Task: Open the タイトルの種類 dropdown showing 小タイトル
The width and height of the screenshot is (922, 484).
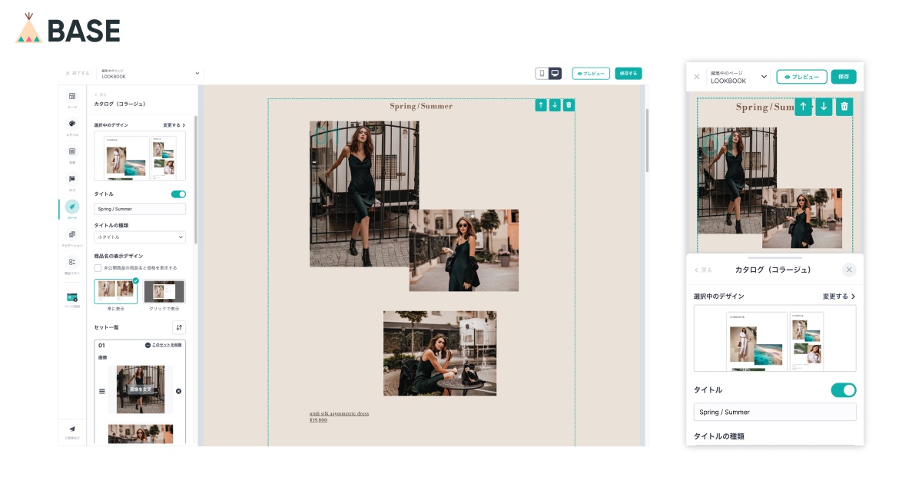Action: (140, 237)
